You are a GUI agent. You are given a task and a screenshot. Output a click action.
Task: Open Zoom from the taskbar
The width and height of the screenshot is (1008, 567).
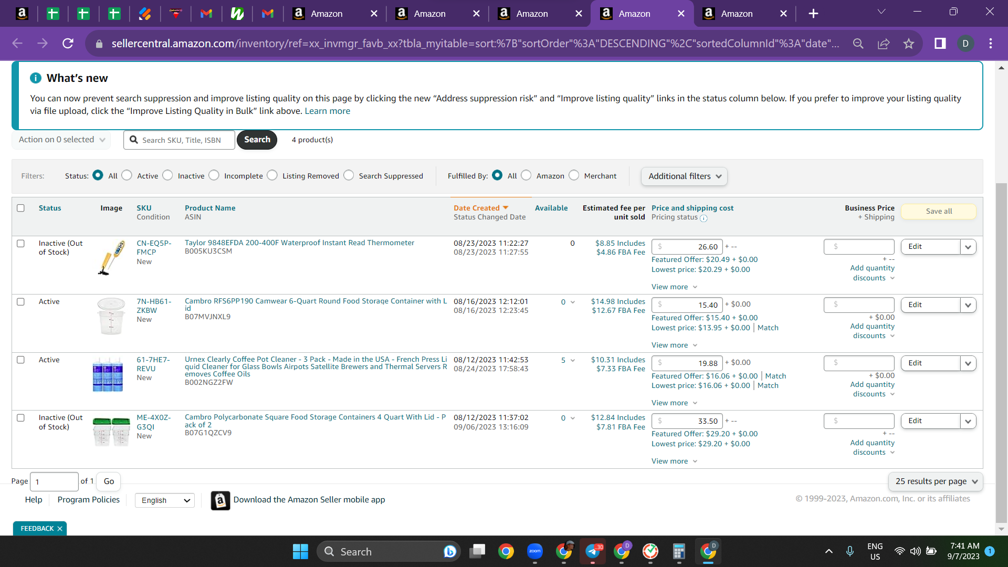[535, 551]
